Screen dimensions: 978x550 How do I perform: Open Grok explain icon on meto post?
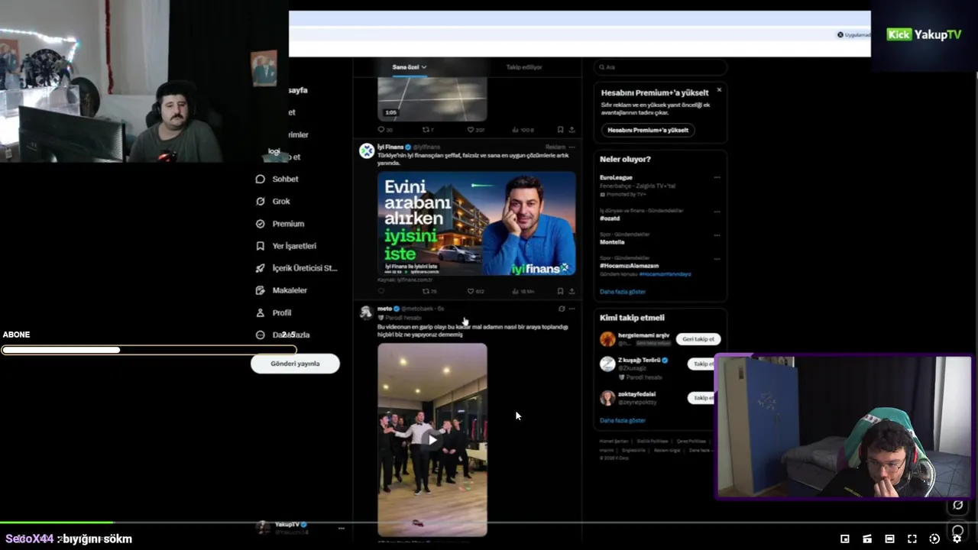pyautogui.click(x=562, y=309)
